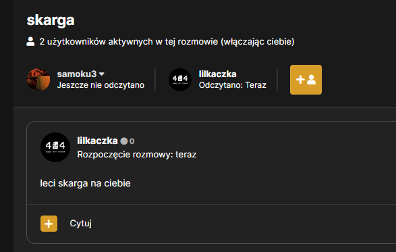Click the 'skarga' conversation title
The image size is (396, 252).
51,20
